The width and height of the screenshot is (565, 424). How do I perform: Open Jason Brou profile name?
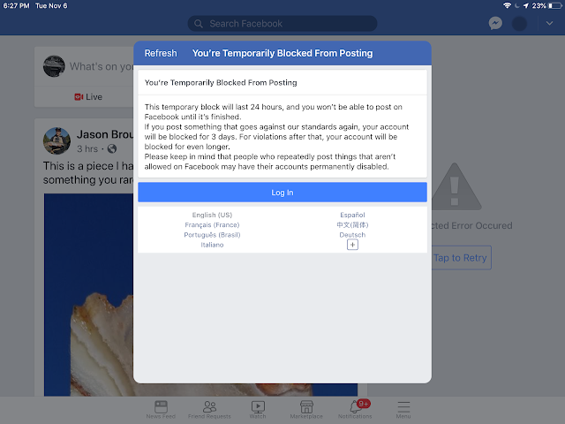click(105, 134)
